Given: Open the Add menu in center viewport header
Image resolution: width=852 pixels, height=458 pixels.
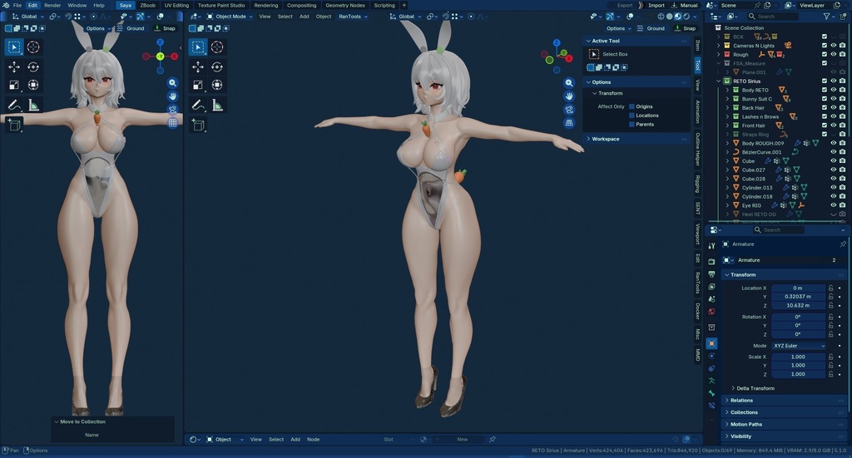Looking at the screenshot, I should coord(305,17).
